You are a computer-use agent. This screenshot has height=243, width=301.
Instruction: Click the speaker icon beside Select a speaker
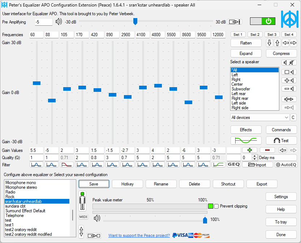pos(285,63)
